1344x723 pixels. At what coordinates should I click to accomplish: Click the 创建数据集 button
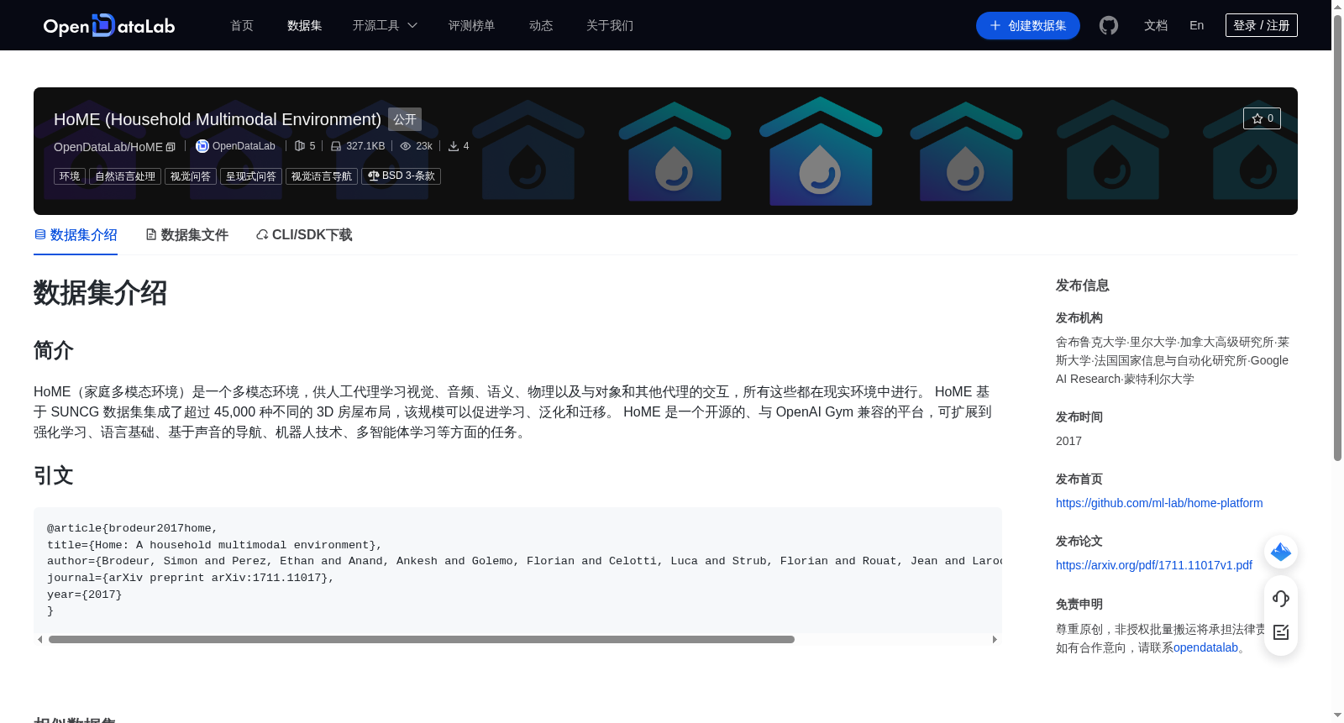(x=1028, y=25)
